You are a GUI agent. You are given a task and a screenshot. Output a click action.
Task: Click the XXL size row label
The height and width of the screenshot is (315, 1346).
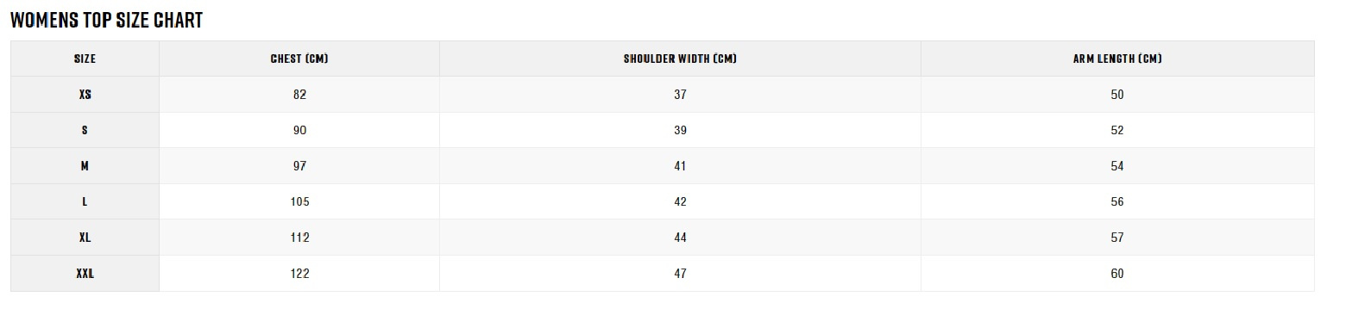click(x=85, y=274)
